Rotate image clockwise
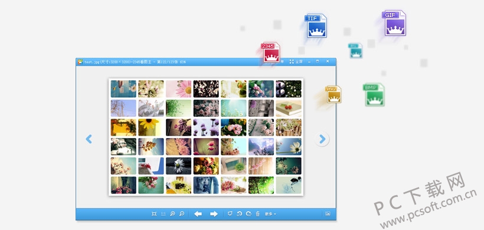The image size is (484, 230). pyautogui.click(x=248, y=213)
